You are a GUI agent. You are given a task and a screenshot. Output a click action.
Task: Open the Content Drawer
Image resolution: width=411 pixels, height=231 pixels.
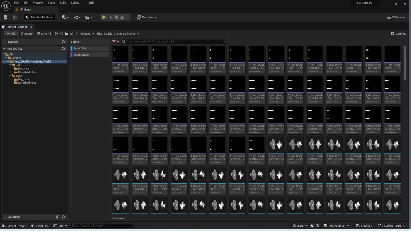14,226
